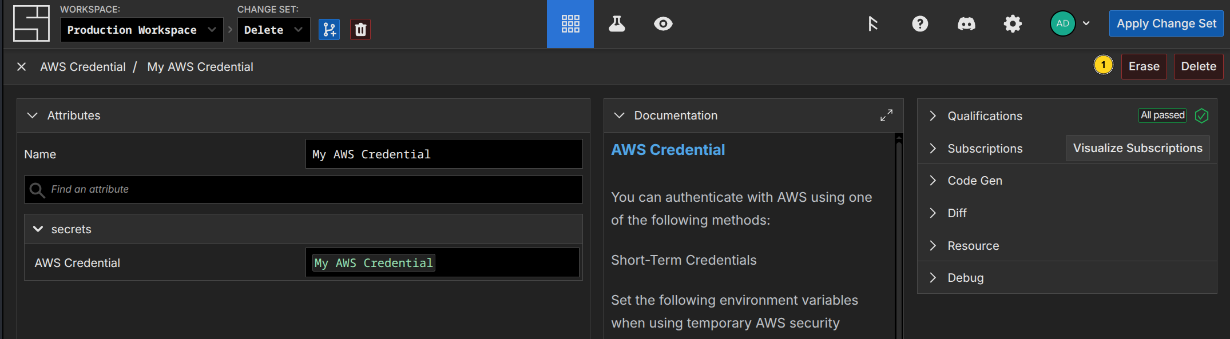The width and height of the screenshot is (1230, 339).
Task: Click the System Initiative logo icon
Action: pyautogui.click(x=31, y=23)
